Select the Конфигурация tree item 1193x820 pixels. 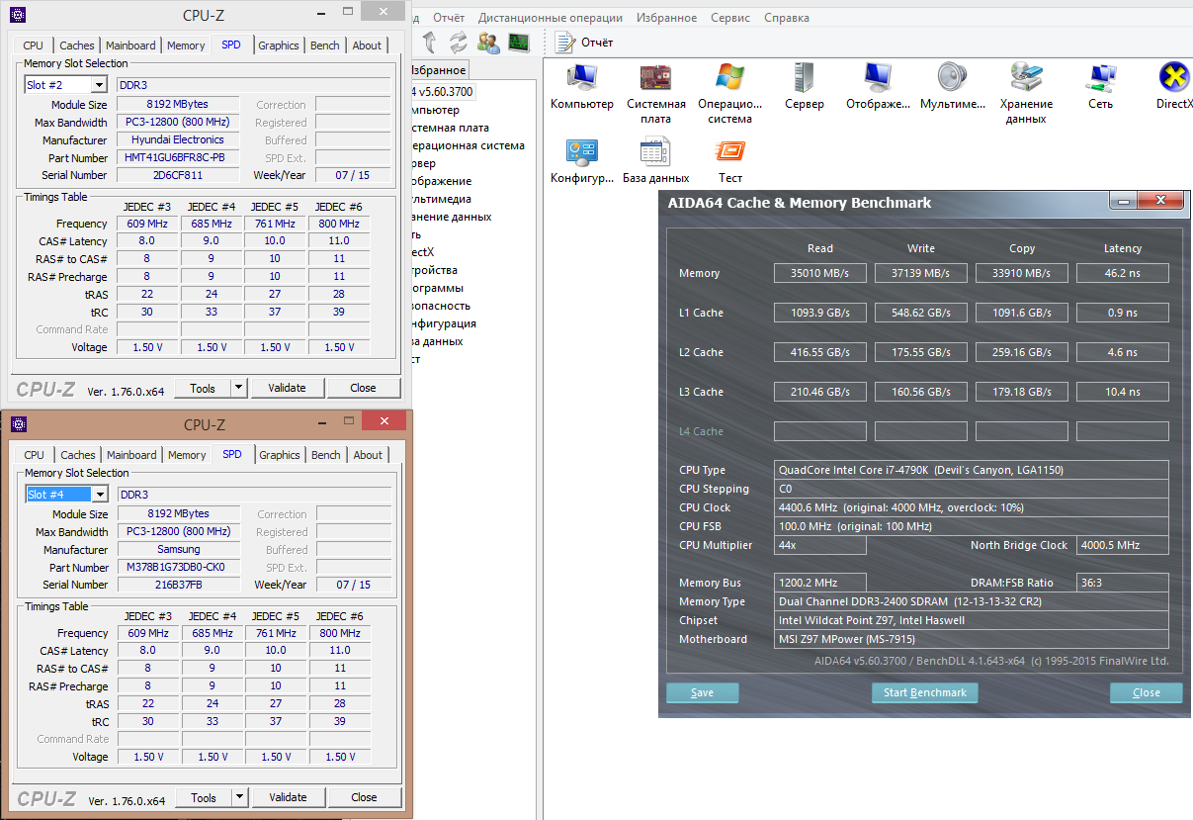(443, 323)
